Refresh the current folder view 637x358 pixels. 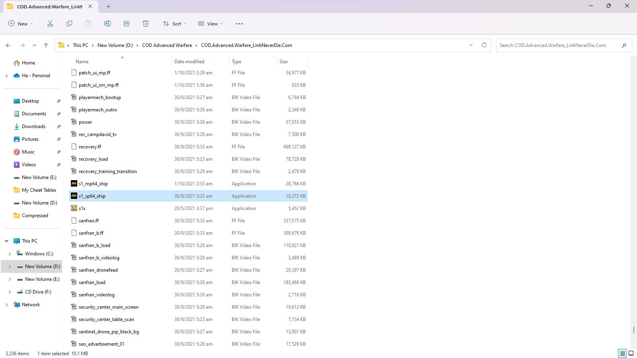(484, 45)
